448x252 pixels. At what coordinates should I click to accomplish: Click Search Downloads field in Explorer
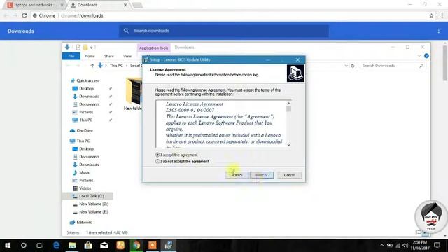392,66
